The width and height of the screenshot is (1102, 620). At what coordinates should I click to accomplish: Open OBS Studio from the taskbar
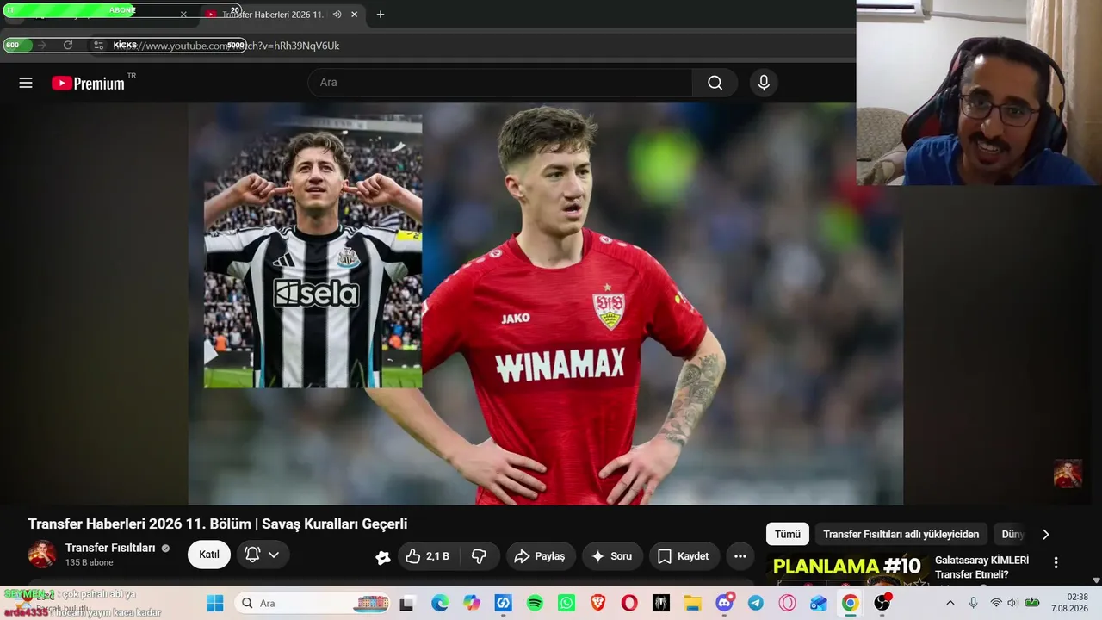[882, 603]
